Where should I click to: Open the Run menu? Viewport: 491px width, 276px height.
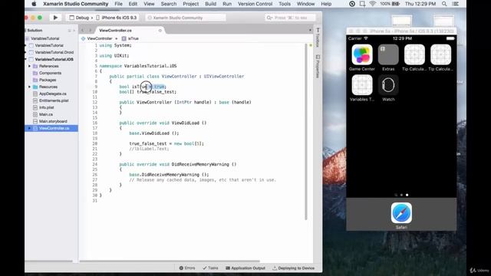(227, 4)
